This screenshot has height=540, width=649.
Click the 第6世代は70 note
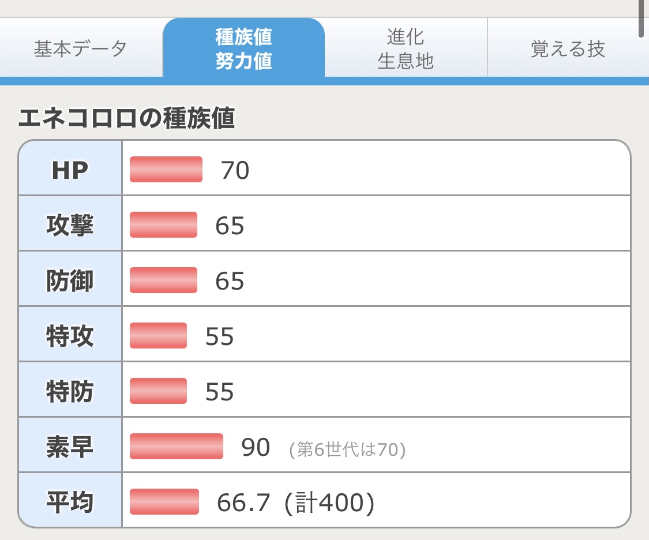click(348, 449)
